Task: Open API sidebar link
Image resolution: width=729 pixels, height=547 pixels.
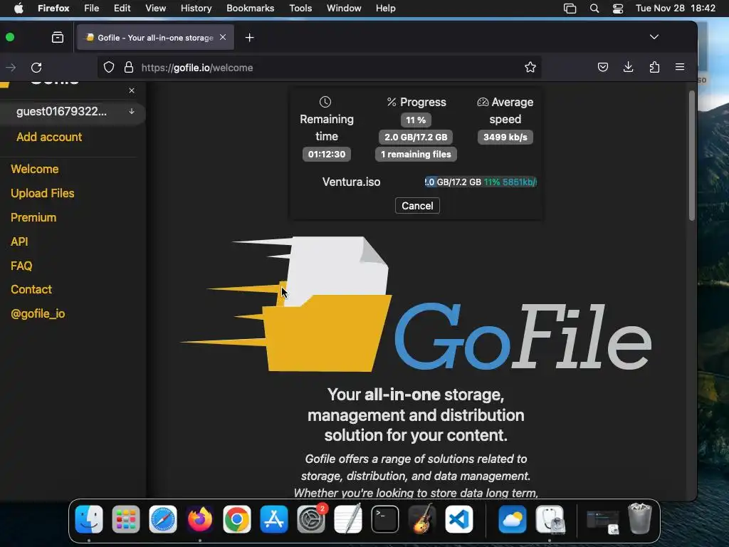Action: coord(19,241)
